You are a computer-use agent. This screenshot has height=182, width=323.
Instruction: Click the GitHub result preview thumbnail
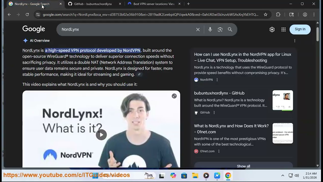click(283, 100)
